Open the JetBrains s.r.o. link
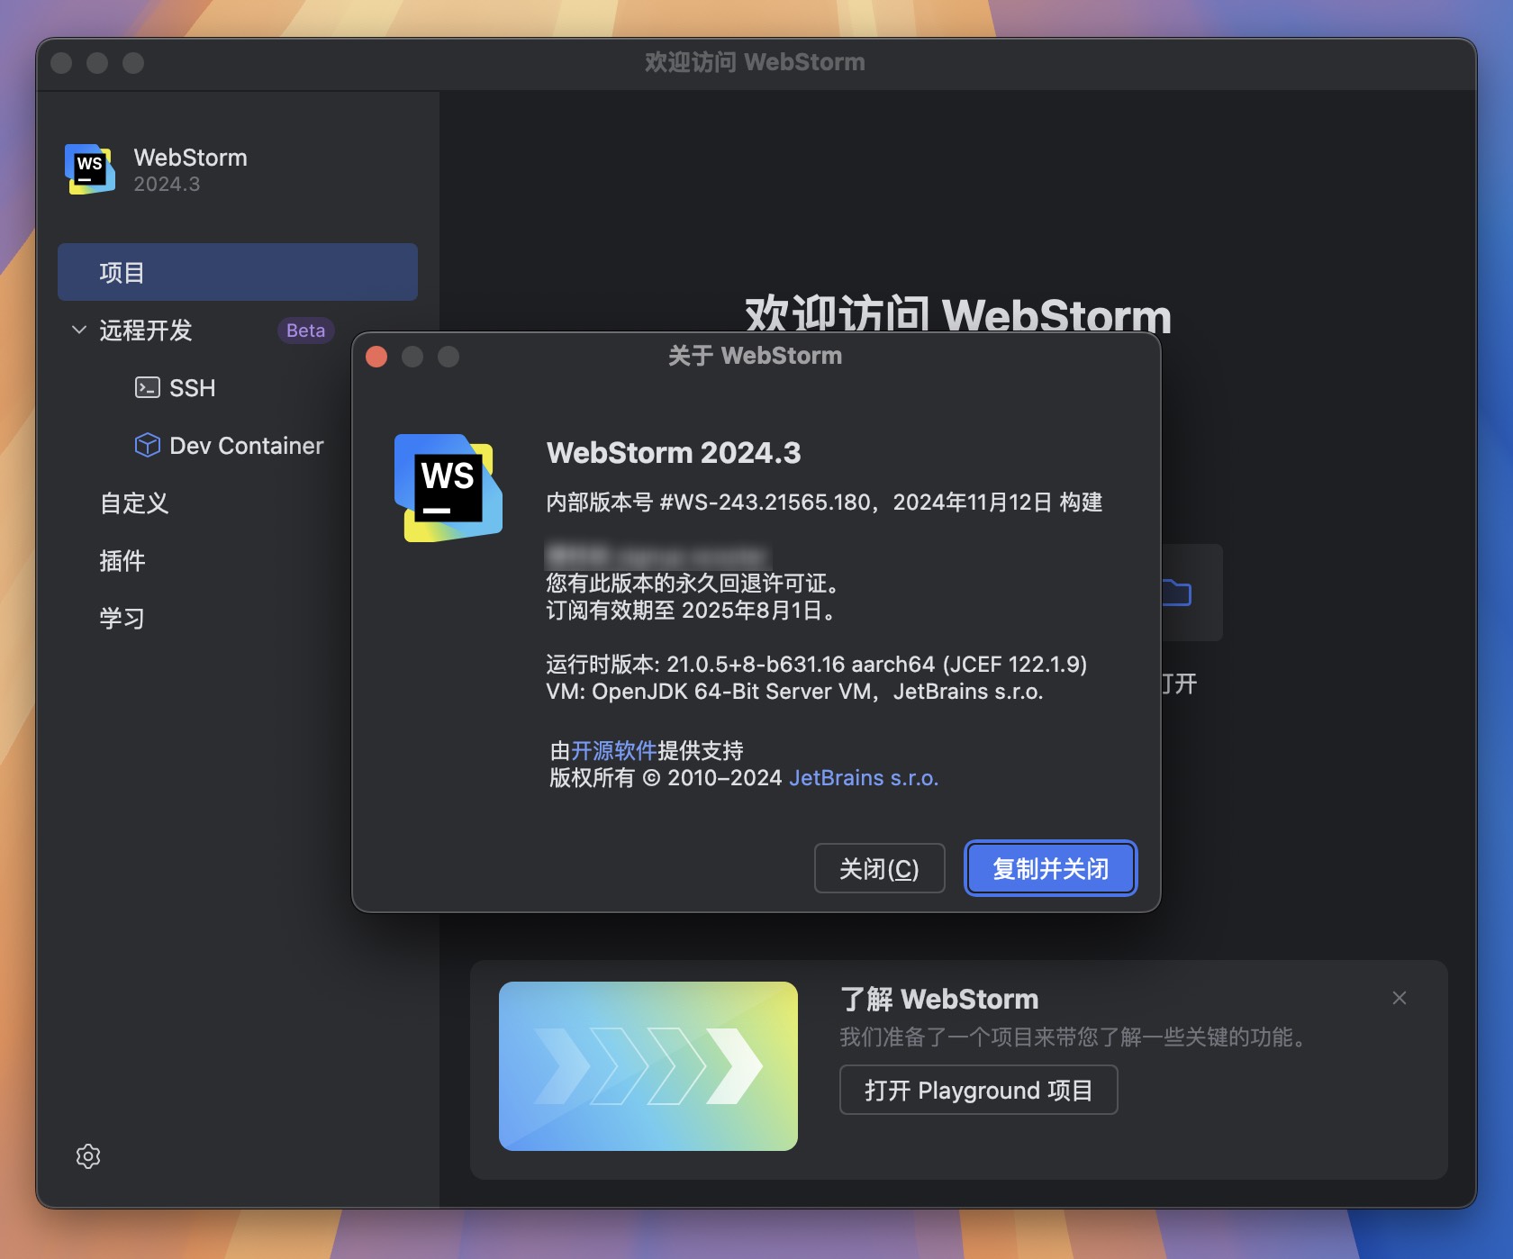Image resolution: width=1513 pixels, height=1259 pixels. 864,778
